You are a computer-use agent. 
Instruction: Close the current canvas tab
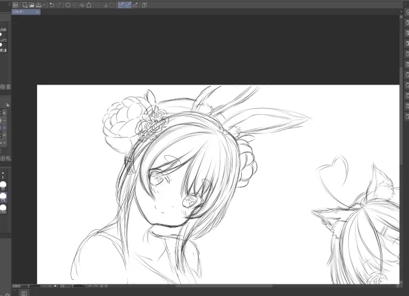click(37, 12)
